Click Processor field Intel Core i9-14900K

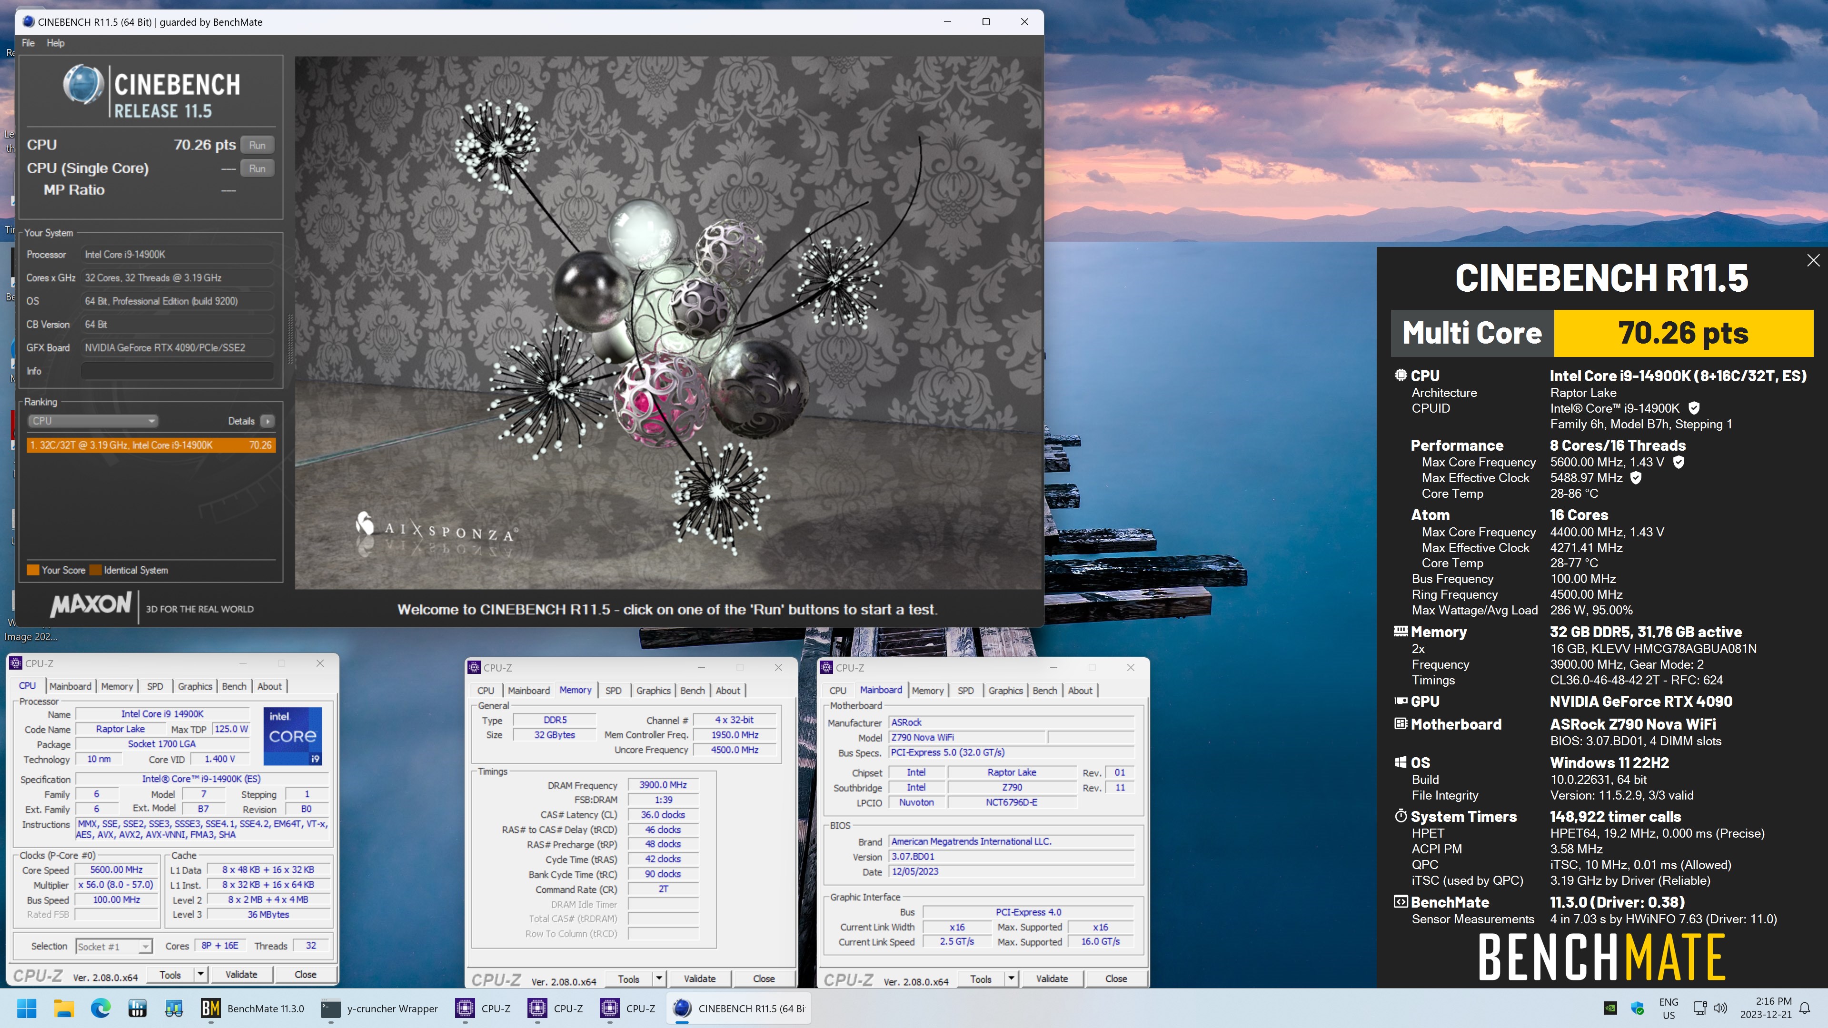(178, 254)
